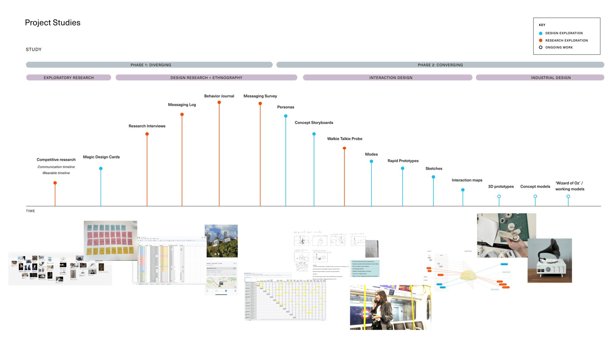Viewport: 610px width, 344px height.
Task: Click the Concept models label
Action: [x=535, y=187]
